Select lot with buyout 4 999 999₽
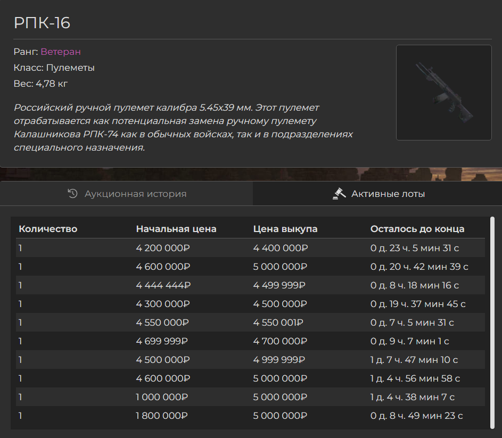This screenshot has height=438, width=502. pyautogui.click(x=250, y=360)
